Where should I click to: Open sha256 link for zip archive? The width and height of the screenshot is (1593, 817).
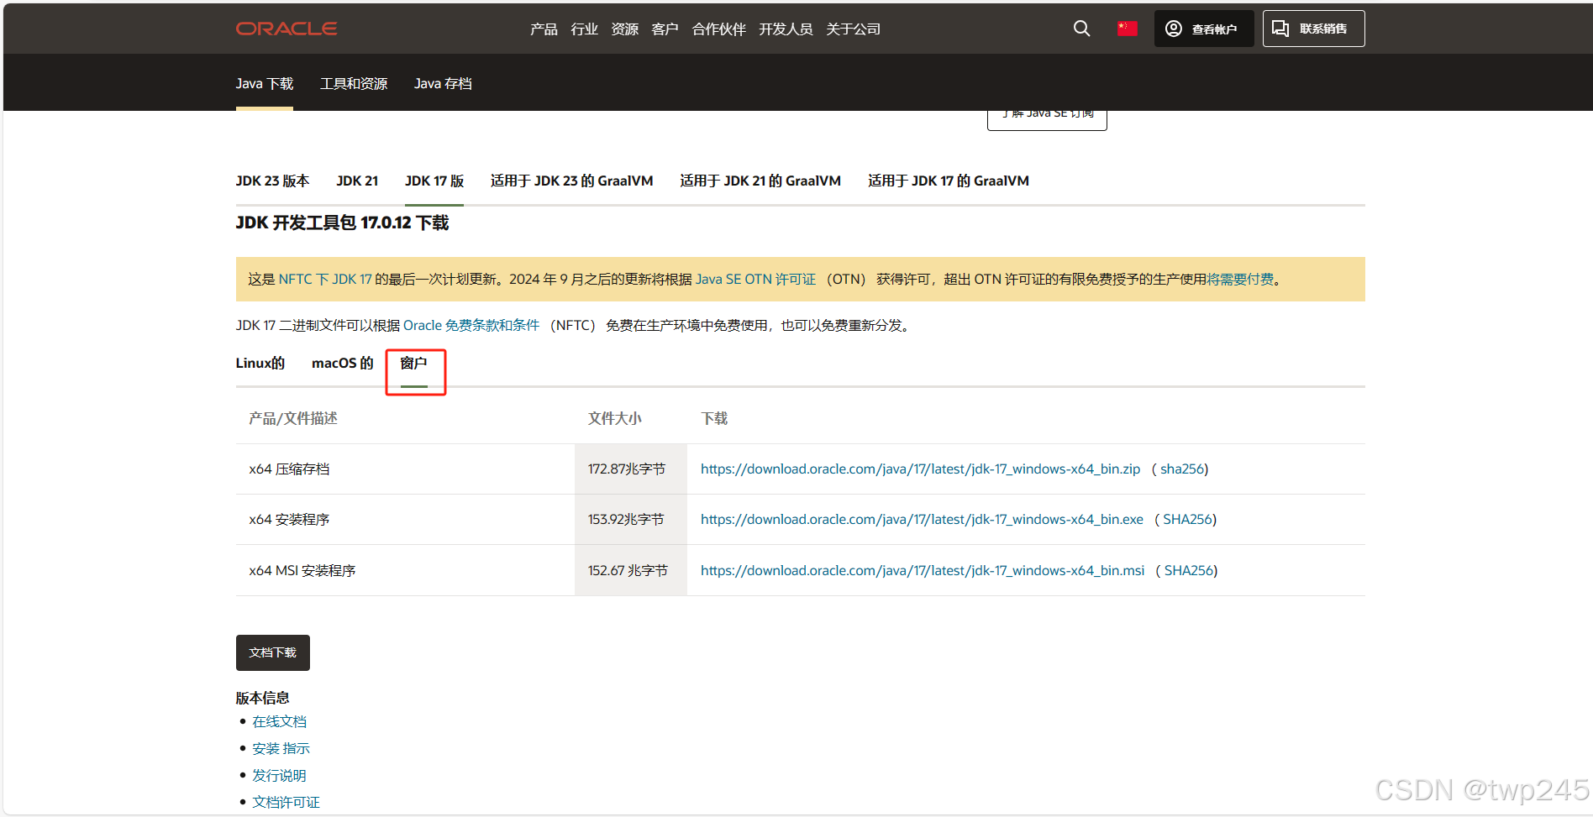coord(1182,469)
